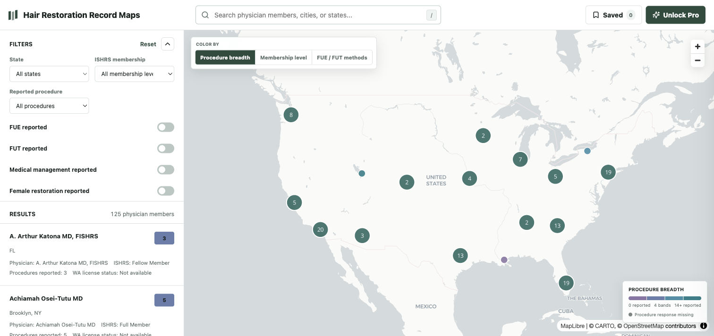Viewport: 714px width, 336px height.
Task: Click the 125 physician members count
Action: coord(142,214)
